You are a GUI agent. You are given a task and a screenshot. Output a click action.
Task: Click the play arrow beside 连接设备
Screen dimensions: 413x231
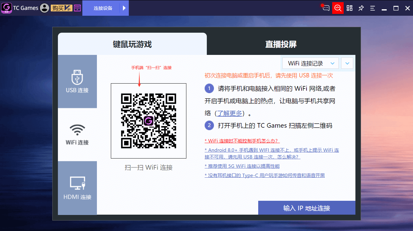pyautogui.click(x=124, y=8)
